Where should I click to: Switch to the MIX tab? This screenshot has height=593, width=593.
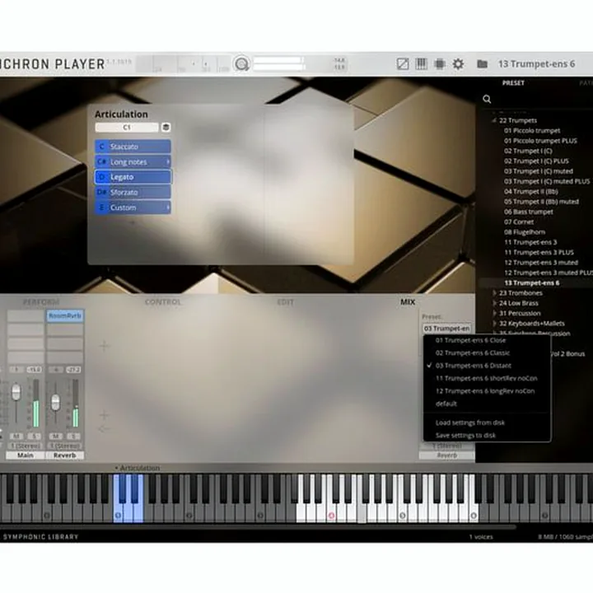tap(408, 301)
